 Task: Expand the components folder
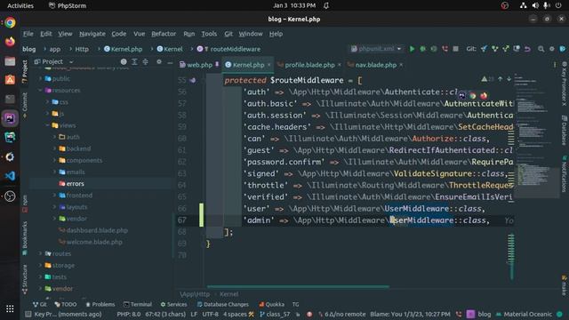coord(54,160)
